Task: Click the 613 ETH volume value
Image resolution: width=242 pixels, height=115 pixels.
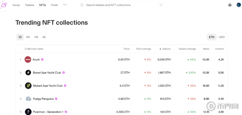Action: pyautogui.click(x=165, y=99)
